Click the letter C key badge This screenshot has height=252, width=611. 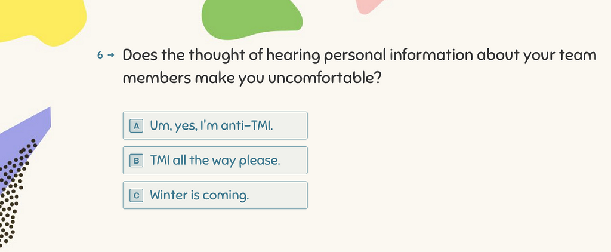coord(137,195)
